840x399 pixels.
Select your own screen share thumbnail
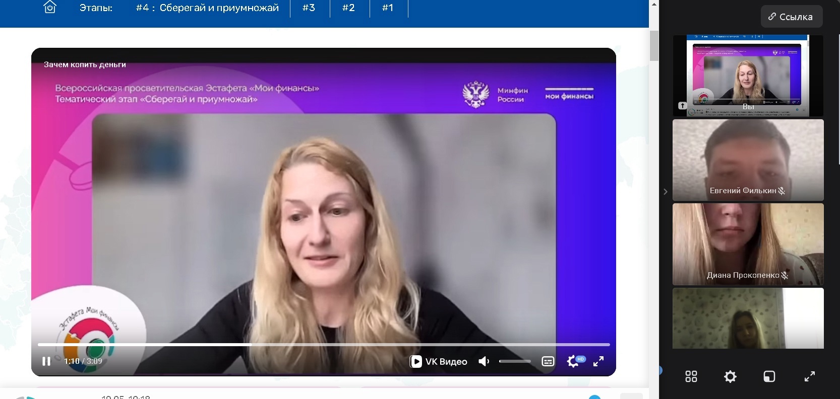coord(748,75)
